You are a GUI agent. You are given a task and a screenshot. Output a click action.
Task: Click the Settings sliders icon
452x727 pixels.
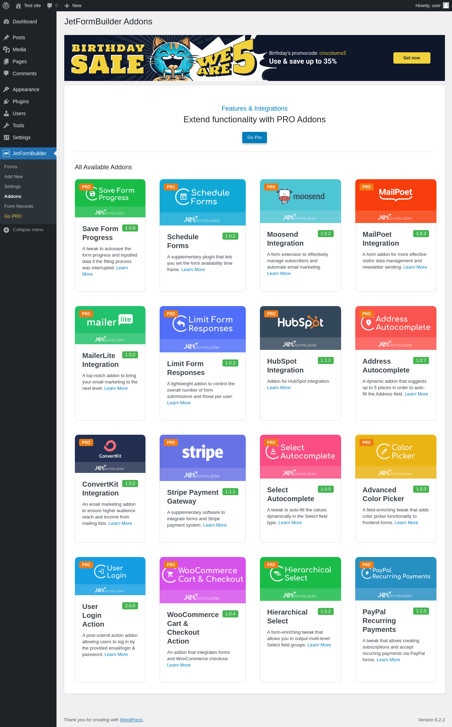[6, 137]
